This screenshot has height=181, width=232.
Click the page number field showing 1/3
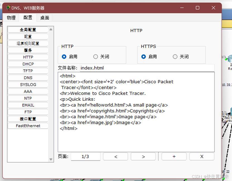(x=85, y=157)
